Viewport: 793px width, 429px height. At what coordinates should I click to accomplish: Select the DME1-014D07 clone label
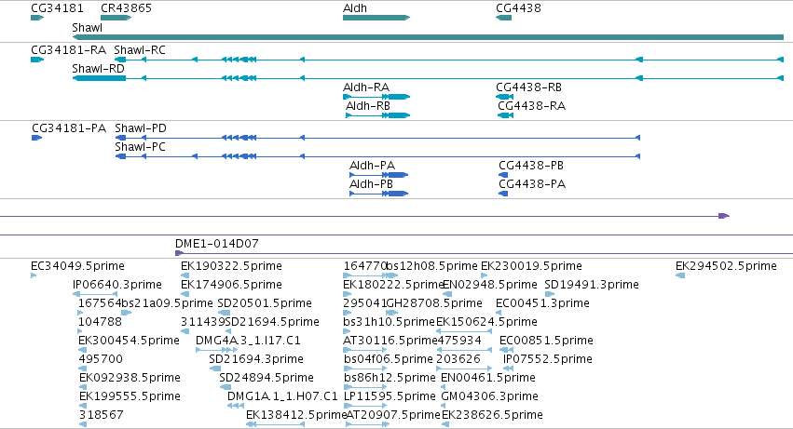(x=217, y=244)
